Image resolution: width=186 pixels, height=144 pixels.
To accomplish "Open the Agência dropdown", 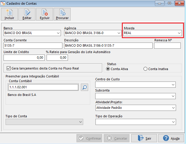I will 93,33.
